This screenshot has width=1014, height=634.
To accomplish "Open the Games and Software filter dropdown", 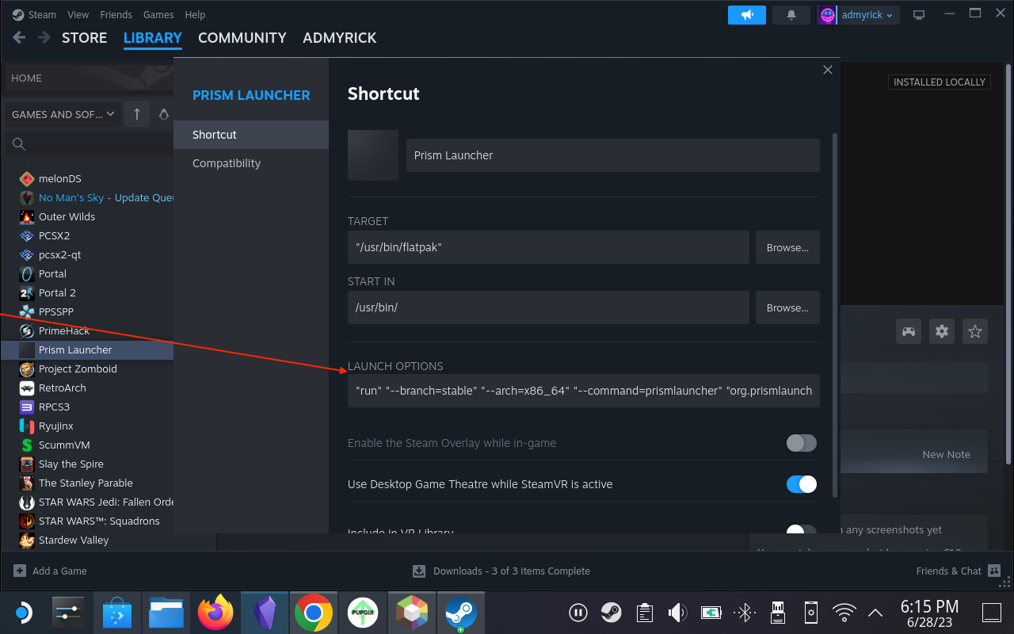I will pyautogui.click(x=62, y=113).
